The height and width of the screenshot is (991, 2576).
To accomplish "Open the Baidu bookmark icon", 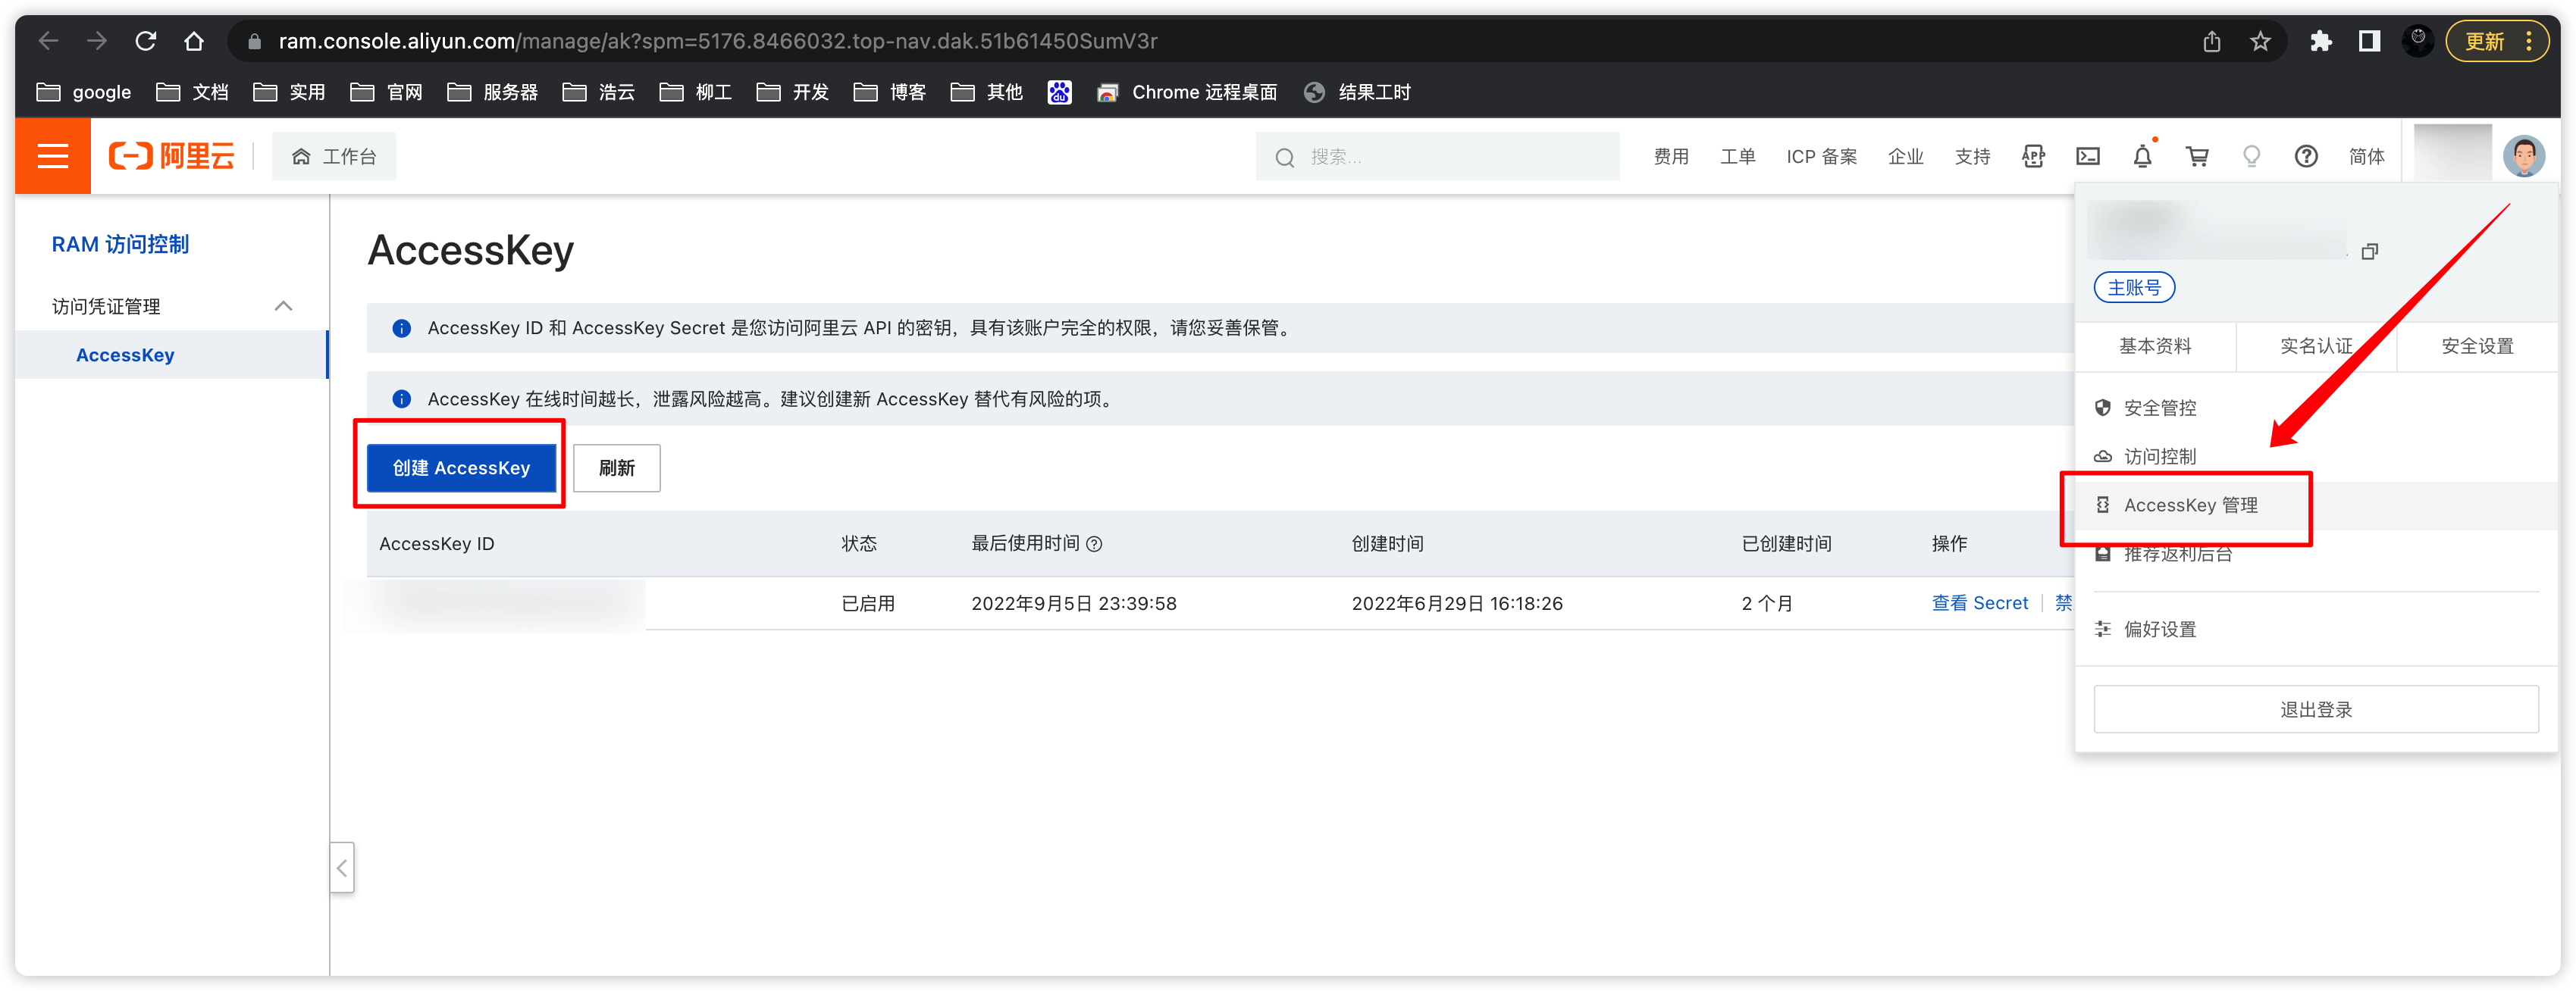I will 1059,92.
